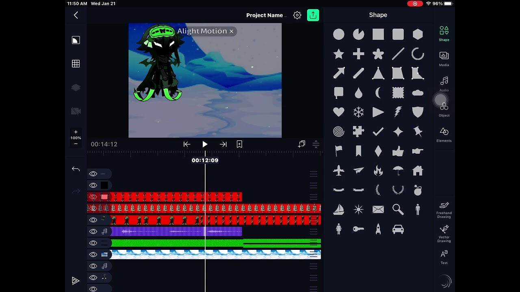
Task: Undo the last action
Action: (x=76, y=169)
